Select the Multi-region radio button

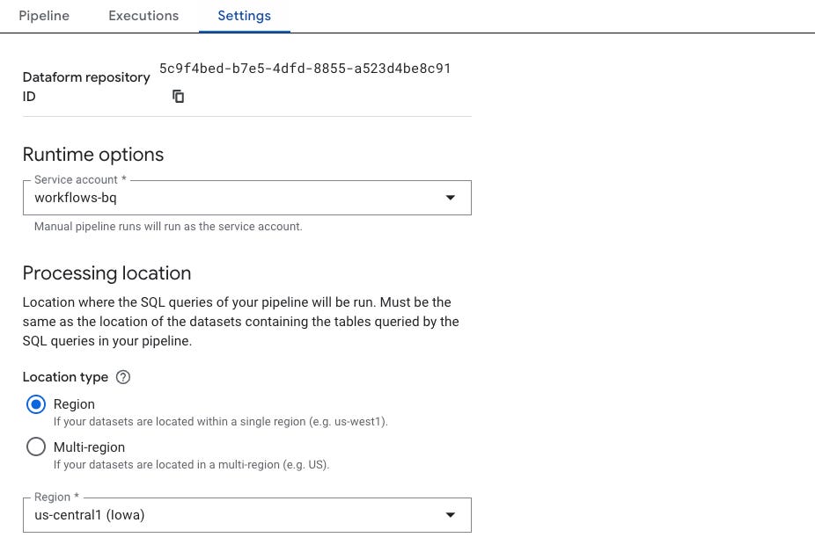point(36,447)
